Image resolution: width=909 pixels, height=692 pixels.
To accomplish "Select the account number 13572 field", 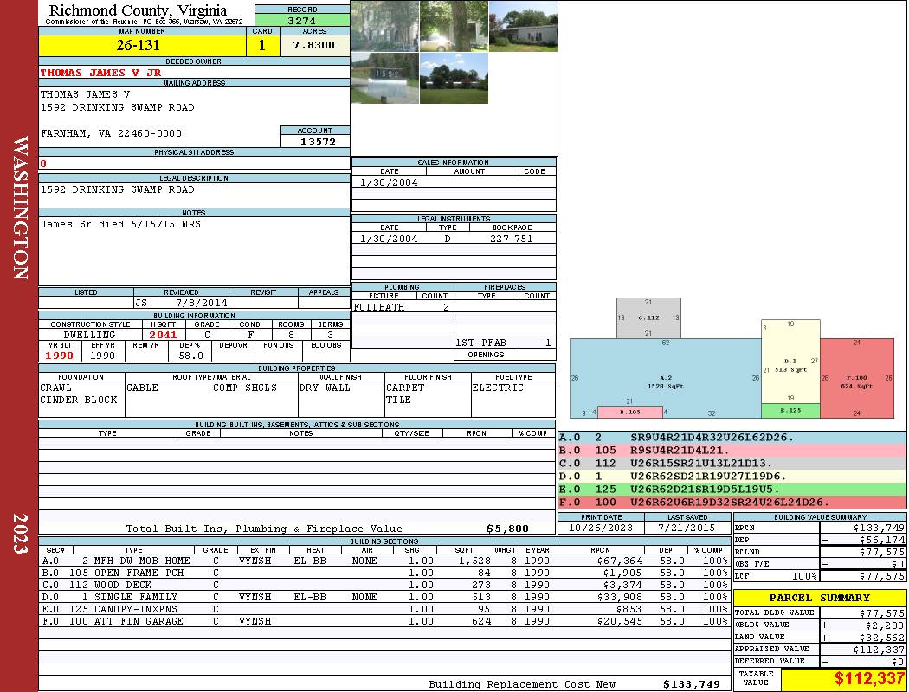I will (x=316, y=142).
